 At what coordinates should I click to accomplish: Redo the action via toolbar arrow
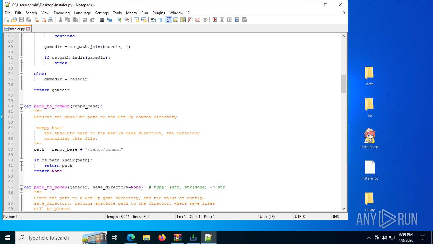(x=92, y=20)
